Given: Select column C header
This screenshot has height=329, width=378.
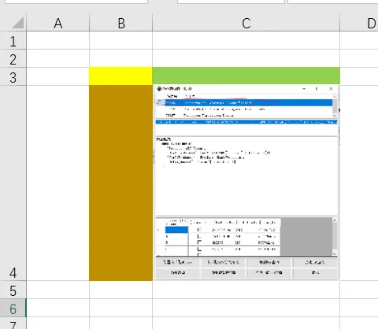Looking at the screenshot, I should tap(246, 23).
